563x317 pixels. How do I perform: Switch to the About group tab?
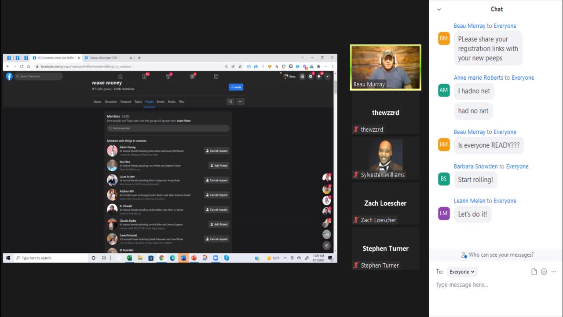click(x=97, y=102)
